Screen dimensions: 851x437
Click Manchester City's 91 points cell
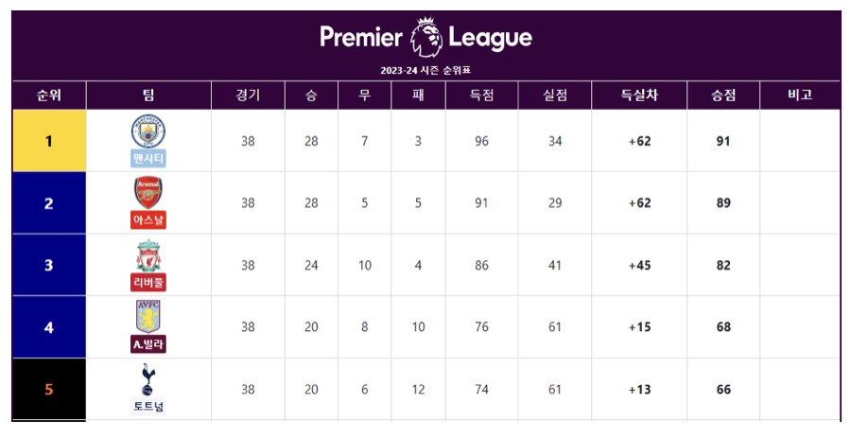coord(723,141)
